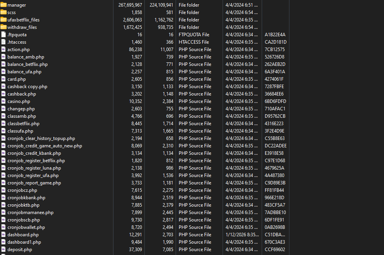Click the deposit.php file icon
The height and width of the screenshot is (255, 384).
[x=4, y=250]
